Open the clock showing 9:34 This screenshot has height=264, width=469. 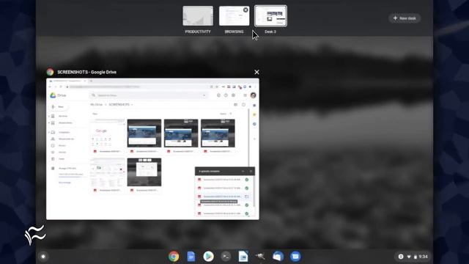tap(424, 257)
